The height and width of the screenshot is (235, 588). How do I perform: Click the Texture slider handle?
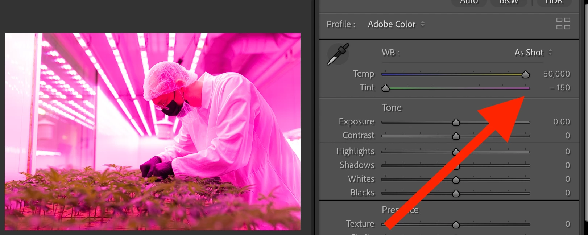(x=456, y=224)
